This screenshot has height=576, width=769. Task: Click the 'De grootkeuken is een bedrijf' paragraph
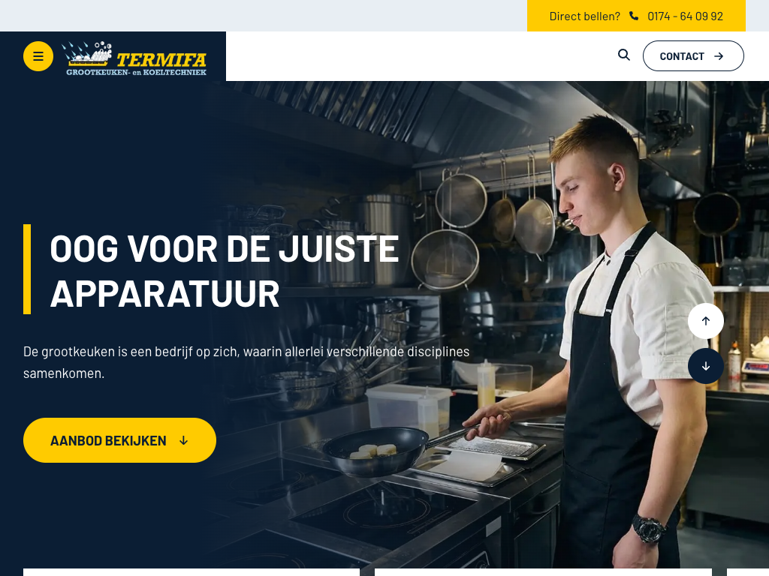pyautogui.click(x=246, y=362)
